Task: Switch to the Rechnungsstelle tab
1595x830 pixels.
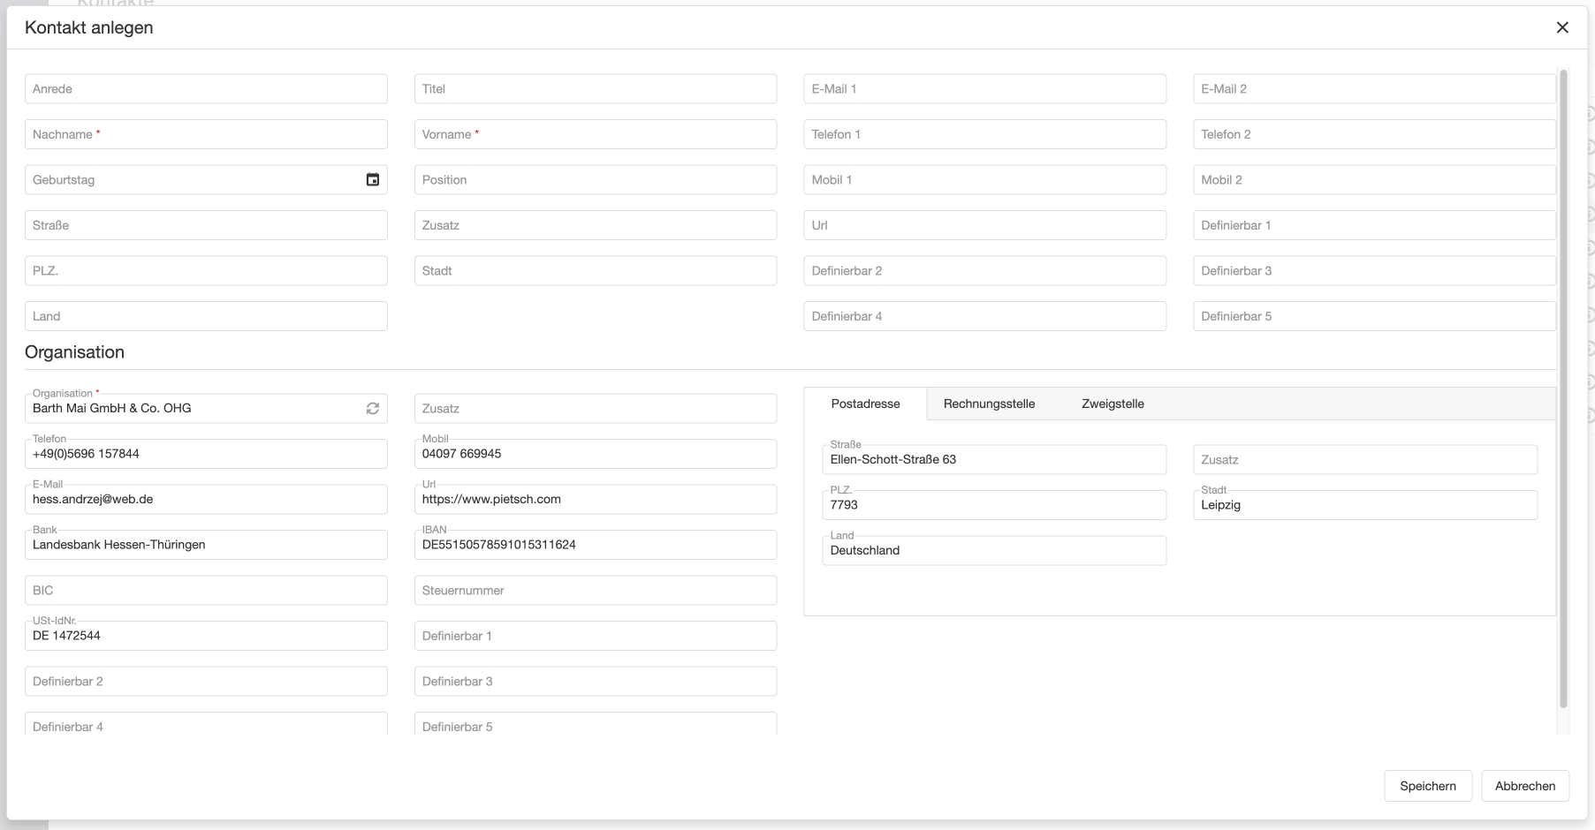Action: pyautogui.click(x=989, y=404)
